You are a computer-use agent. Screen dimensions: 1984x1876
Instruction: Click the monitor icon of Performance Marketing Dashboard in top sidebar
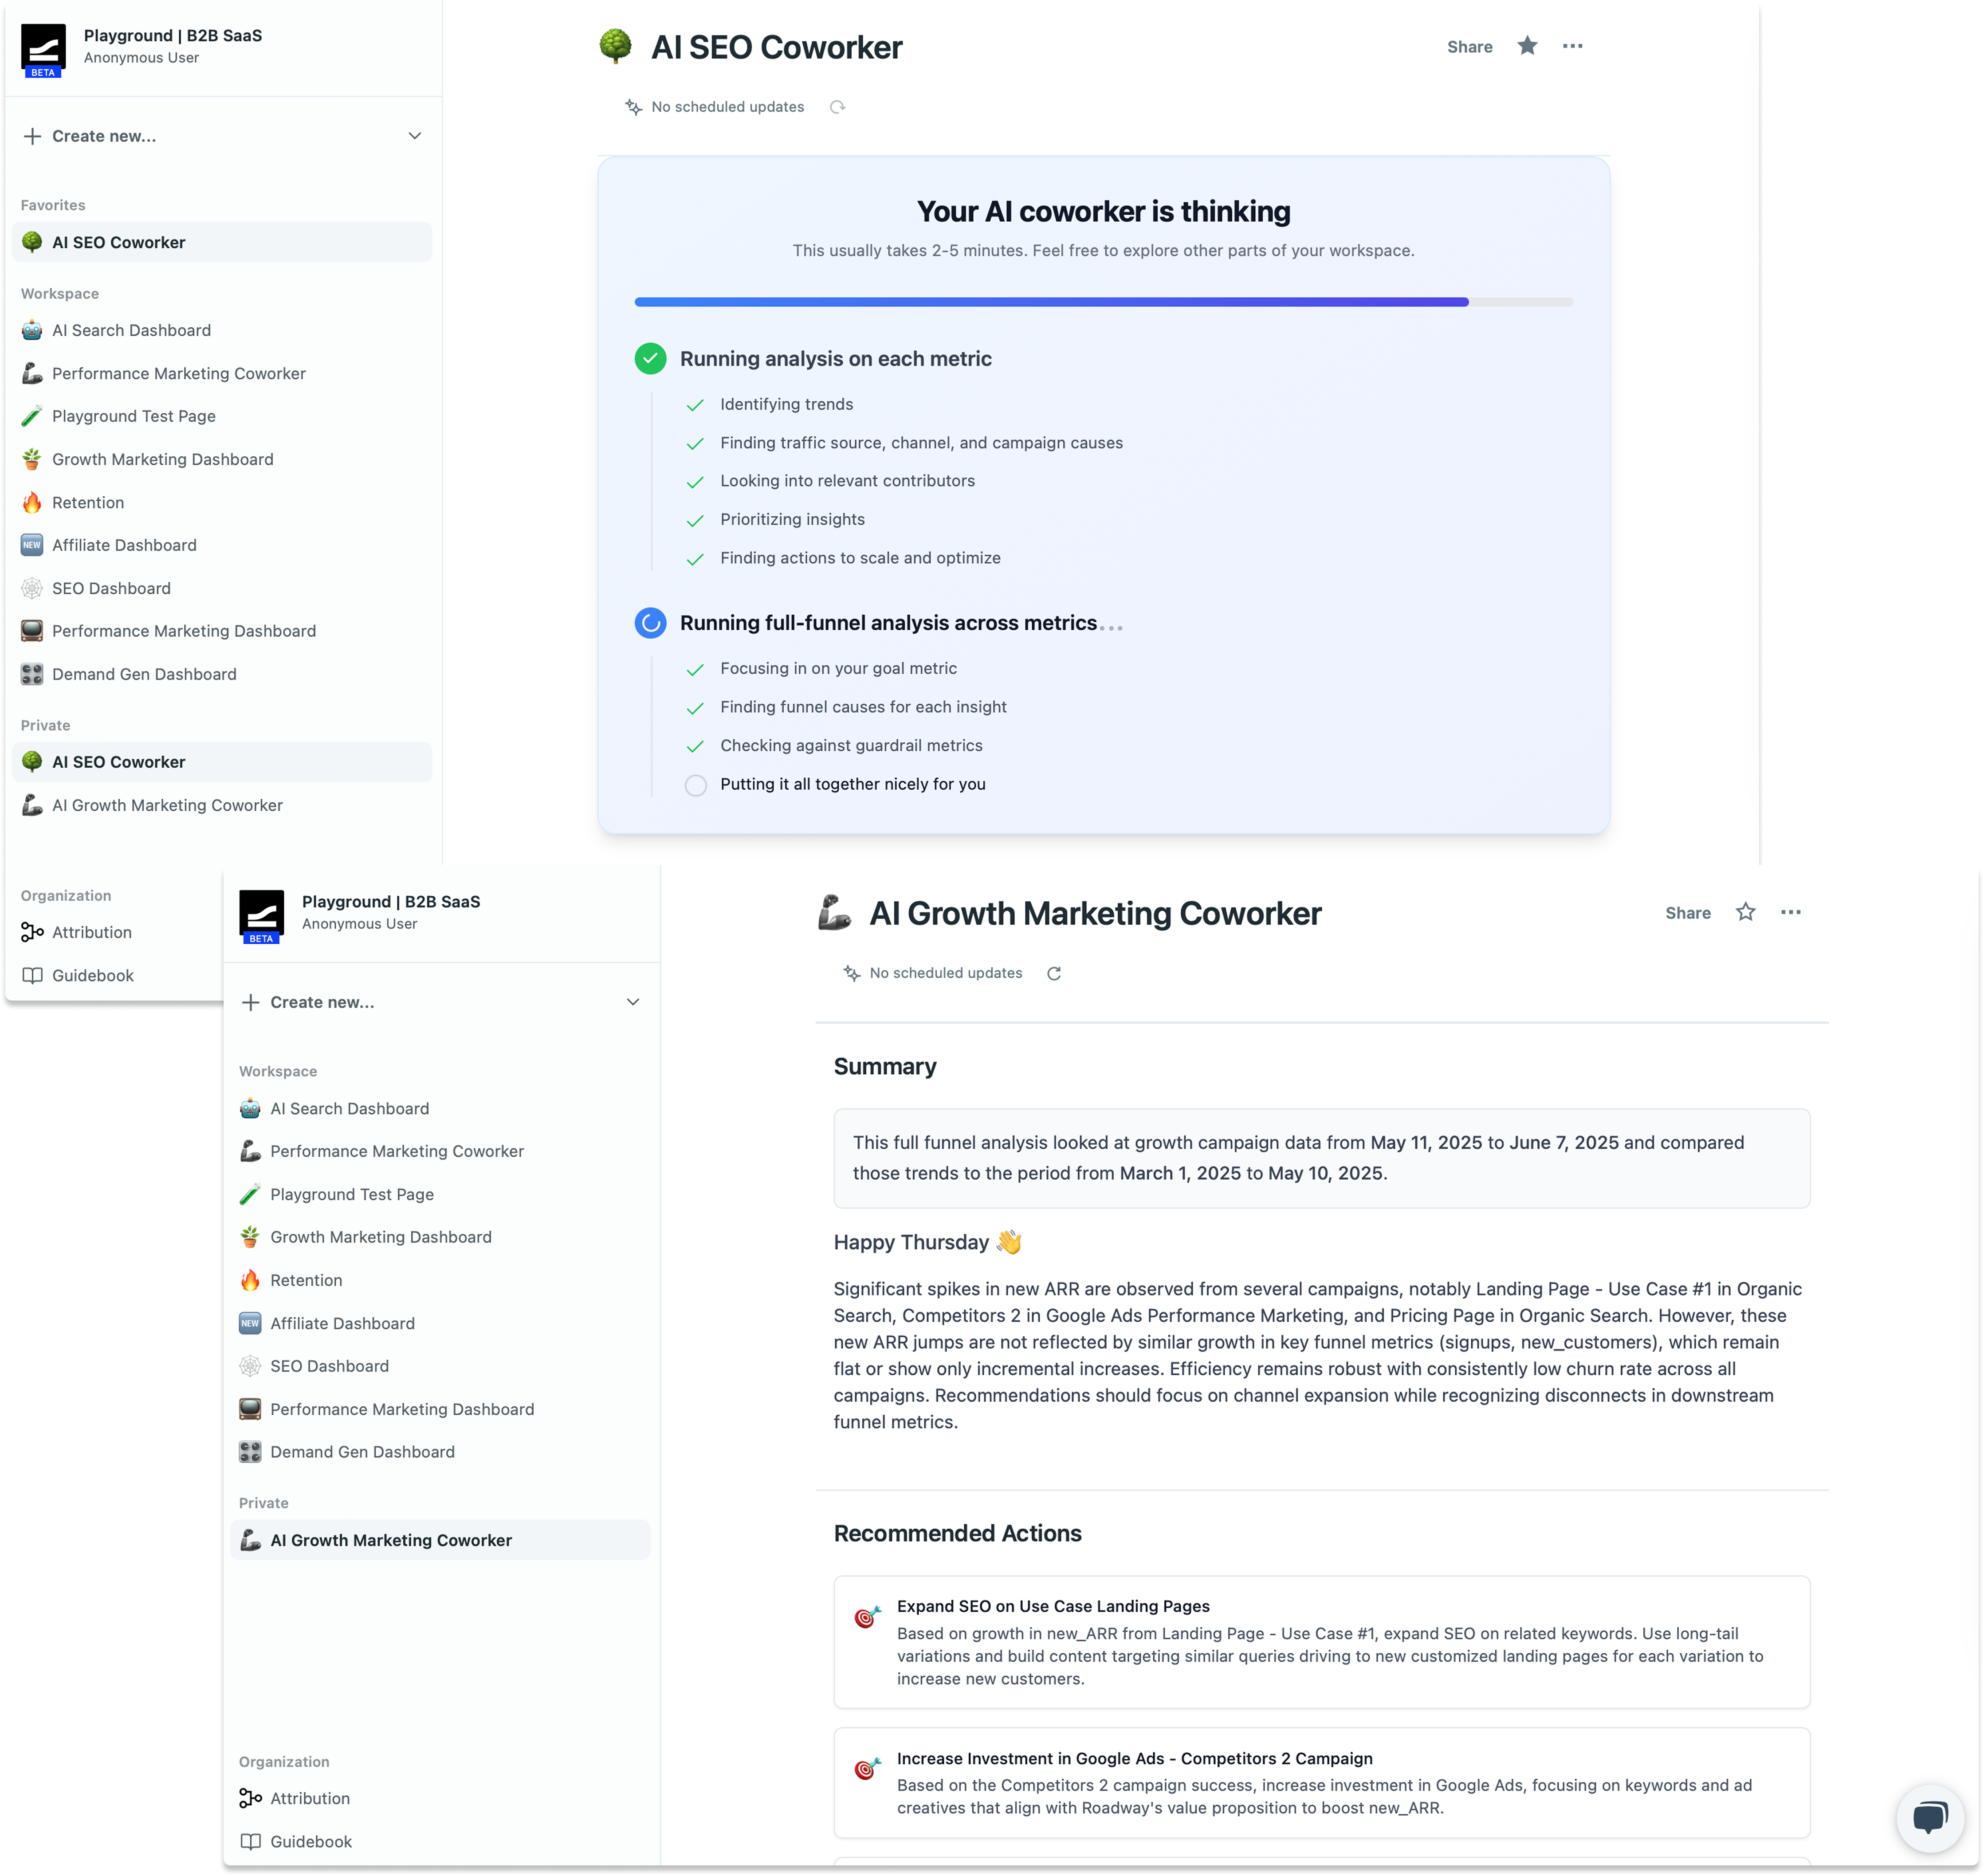pyautogui.click(x=32, y=631)
